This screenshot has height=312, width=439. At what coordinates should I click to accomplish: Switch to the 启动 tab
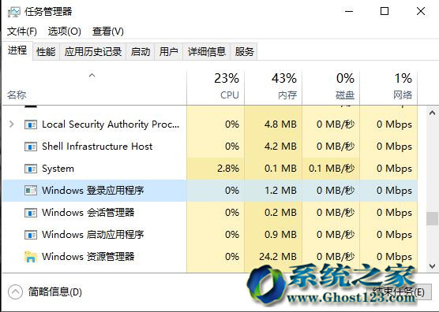point(141,52)
